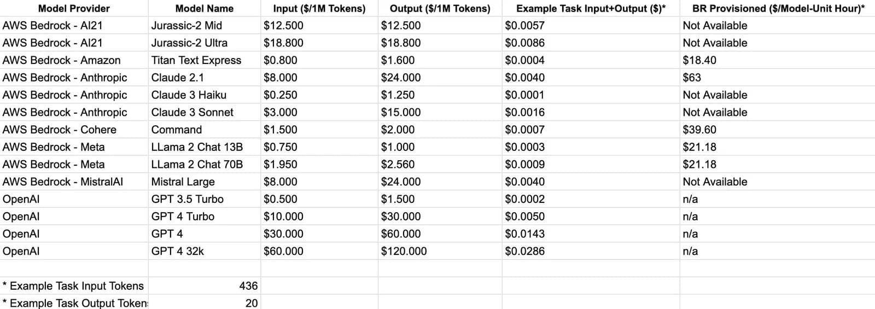The image size is (875, 309).
Task: Click the Model Provider column header
Action: 74,8
